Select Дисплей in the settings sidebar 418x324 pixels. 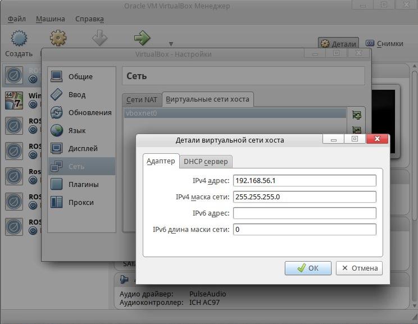point(81,148)
